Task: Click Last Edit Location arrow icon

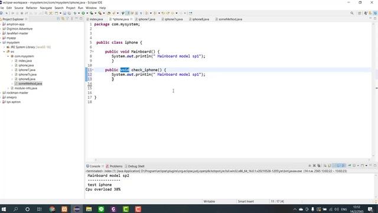Action: pyautogui.click(x=163, y=13)
